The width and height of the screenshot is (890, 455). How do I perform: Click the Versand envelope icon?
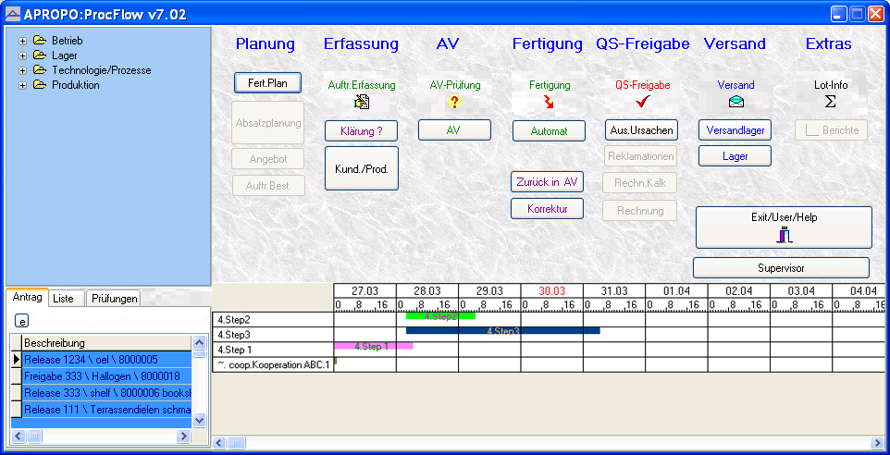click(x=735, y=103)
